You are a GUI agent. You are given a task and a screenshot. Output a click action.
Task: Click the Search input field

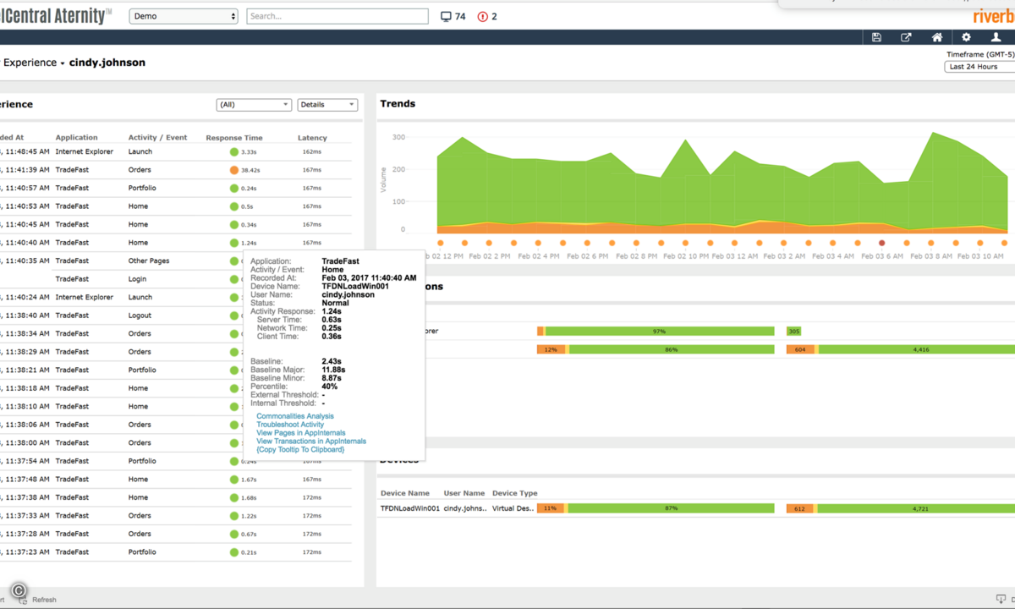[x=337, y=16]
